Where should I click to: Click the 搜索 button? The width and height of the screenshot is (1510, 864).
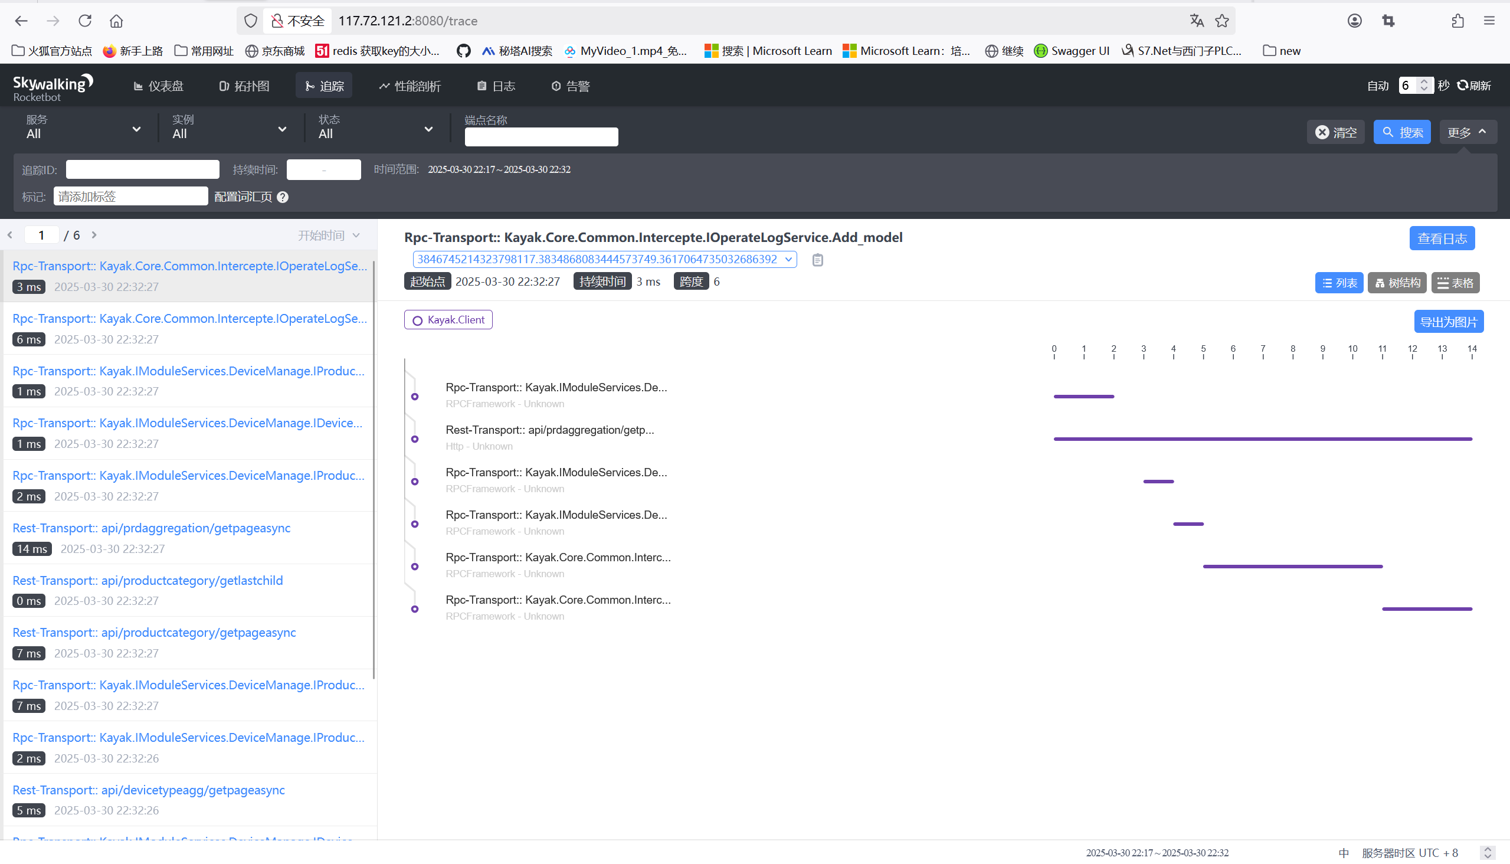point(1401,132)
